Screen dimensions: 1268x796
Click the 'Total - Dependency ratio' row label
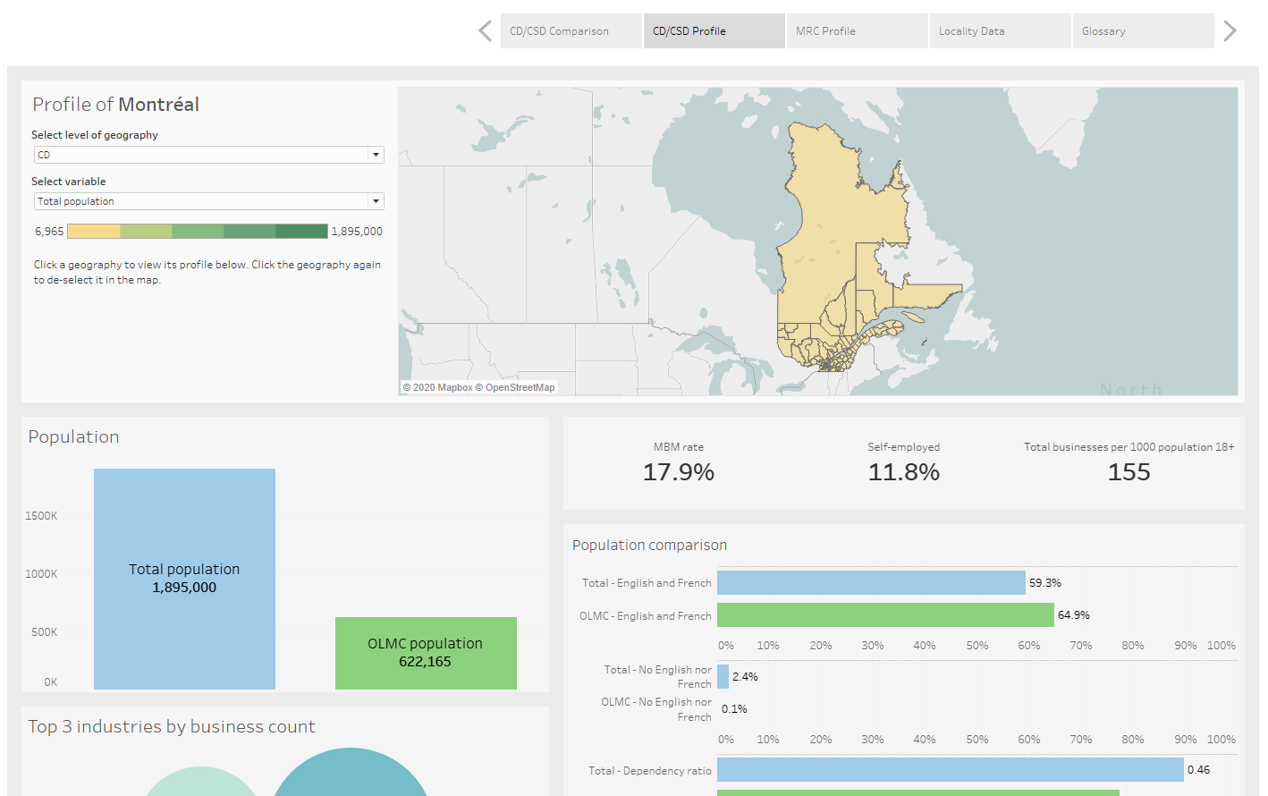click(650, 771)
